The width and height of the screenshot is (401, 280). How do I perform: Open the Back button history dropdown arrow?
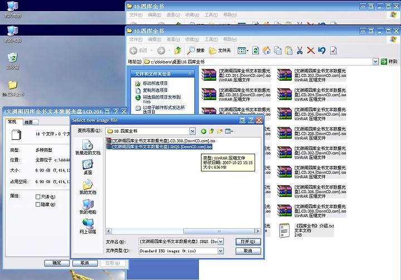(151, 51)
